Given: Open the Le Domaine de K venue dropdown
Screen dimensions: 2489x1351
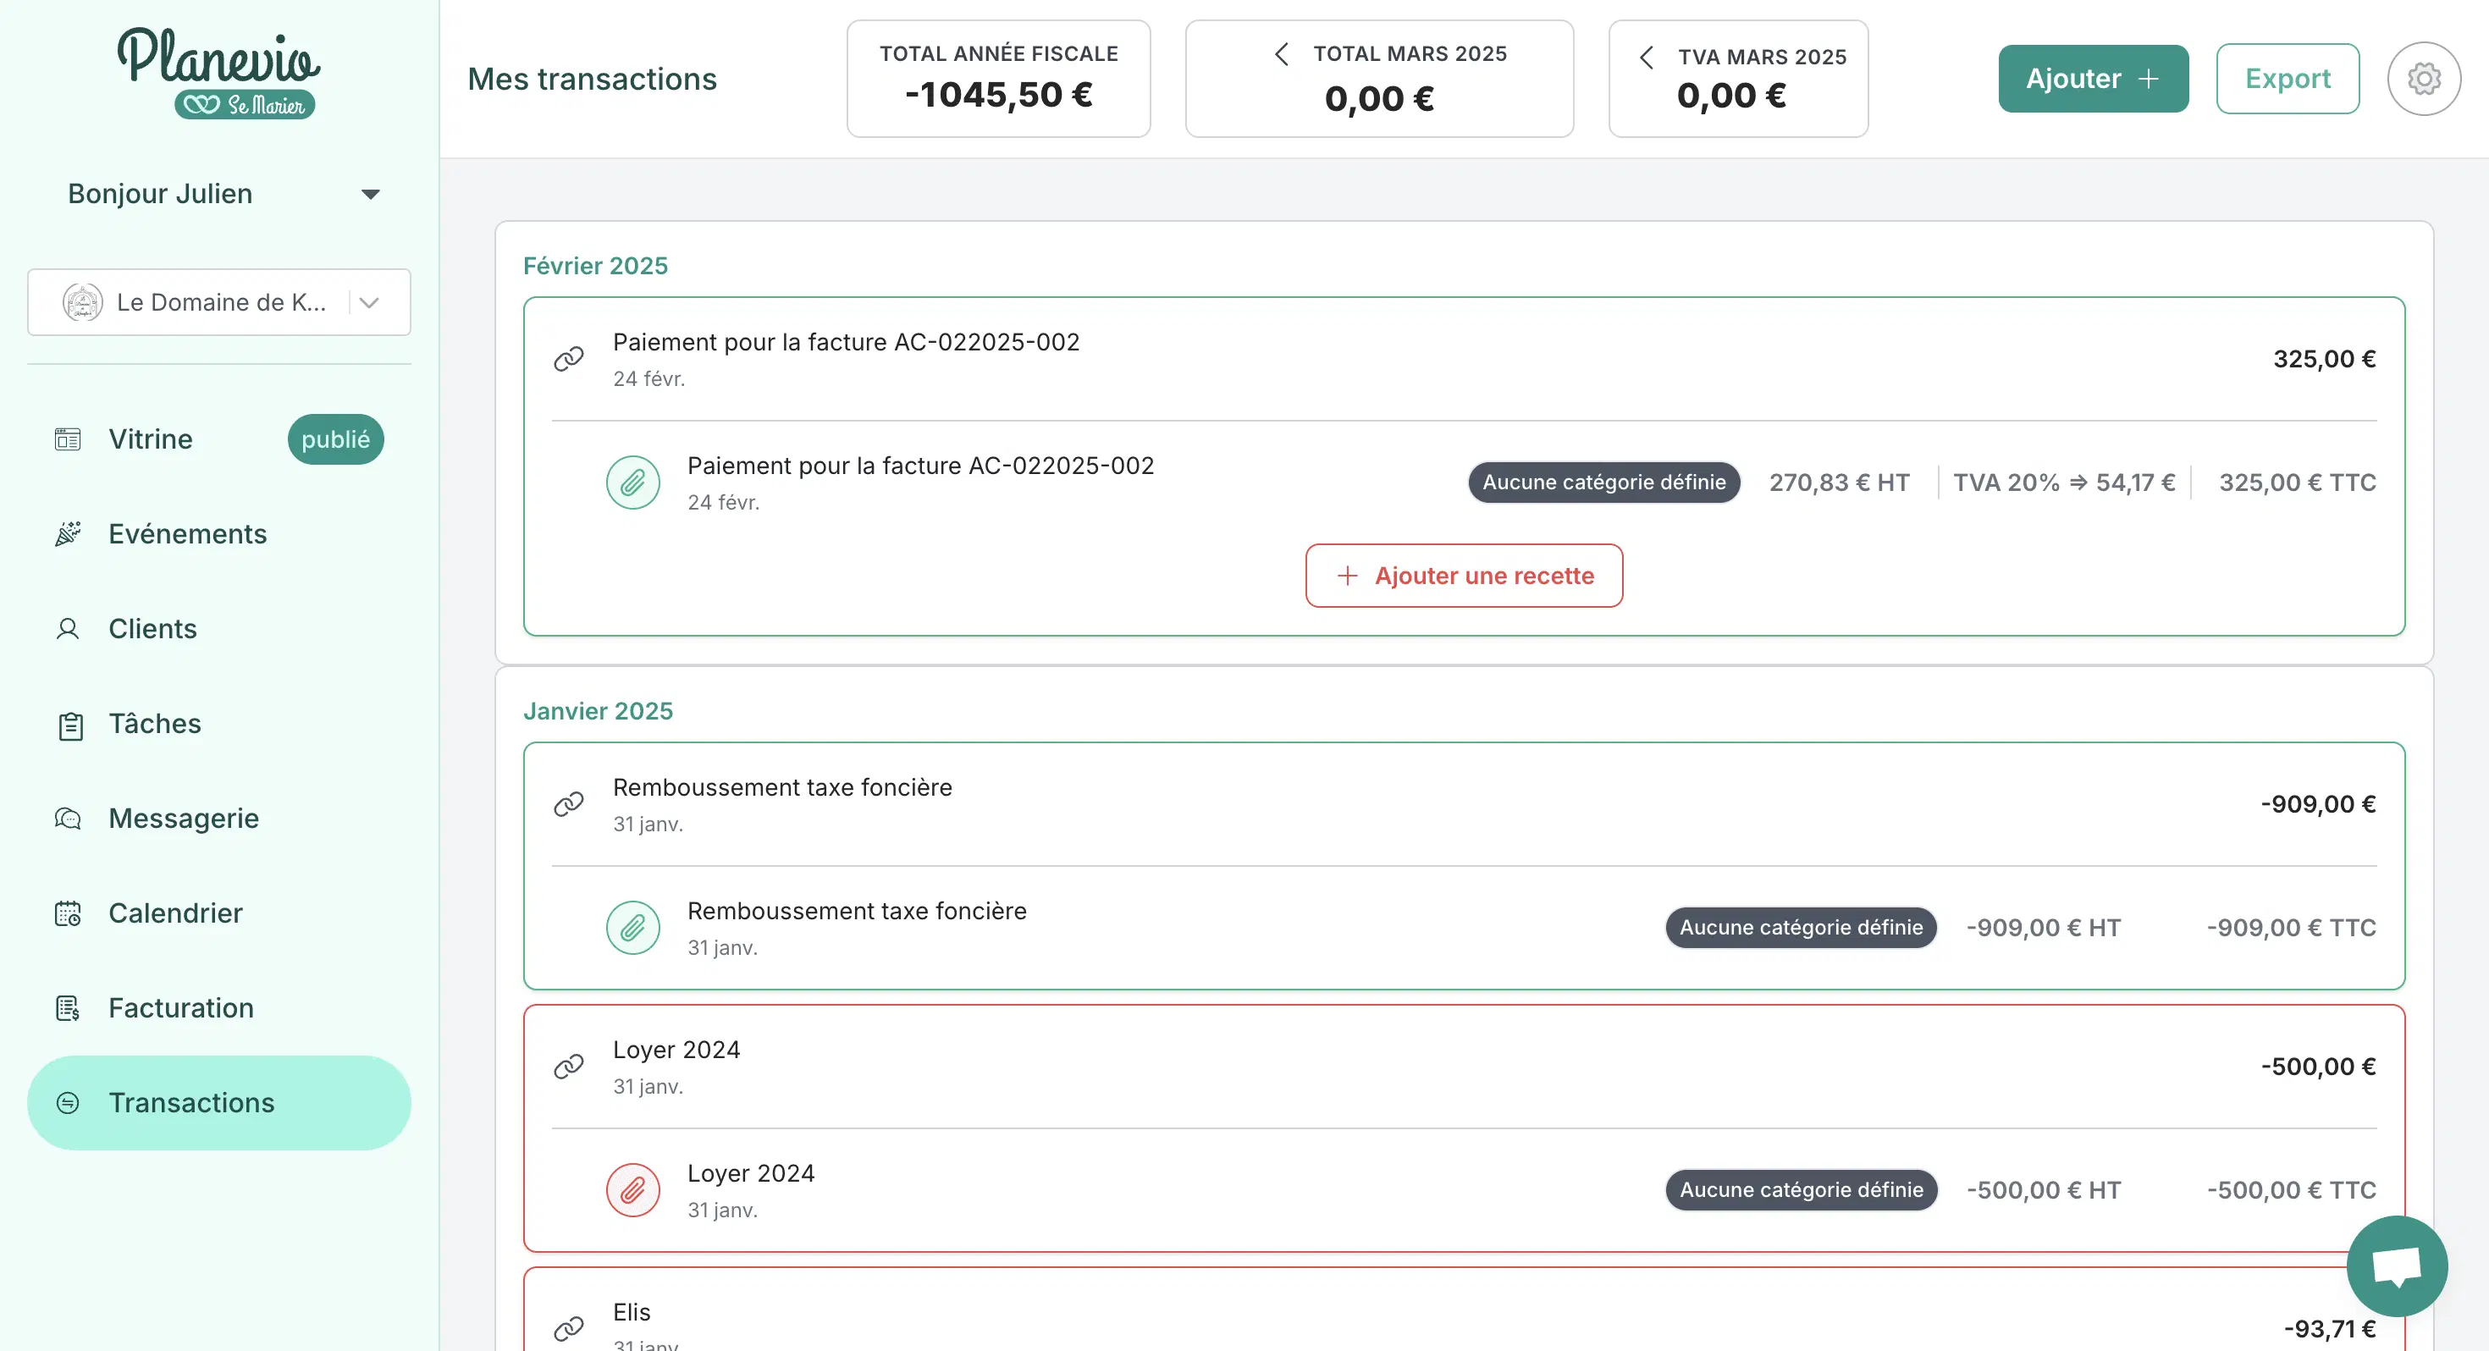Looking at the screenshot, I should (219, 302).
